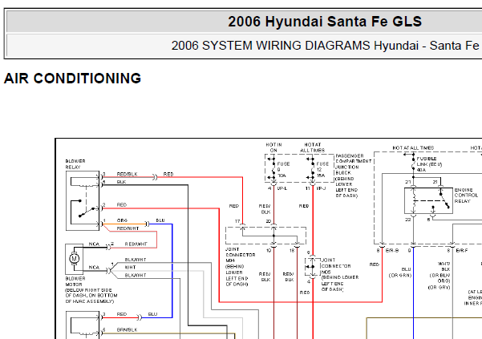
Task: Click the 'FUSIBLE LINK (ECU) 40A' label
Action: tap(429, 164)
